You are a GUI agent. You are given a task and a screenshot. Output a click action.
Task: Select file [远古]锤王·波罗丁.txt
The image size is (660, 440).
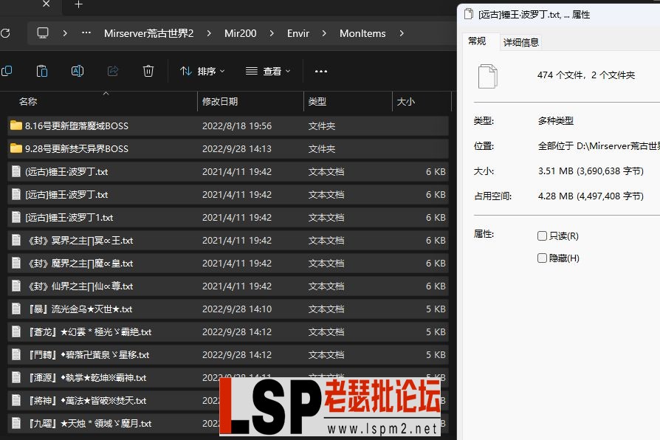pyautogui.click(x=227, y=194)
